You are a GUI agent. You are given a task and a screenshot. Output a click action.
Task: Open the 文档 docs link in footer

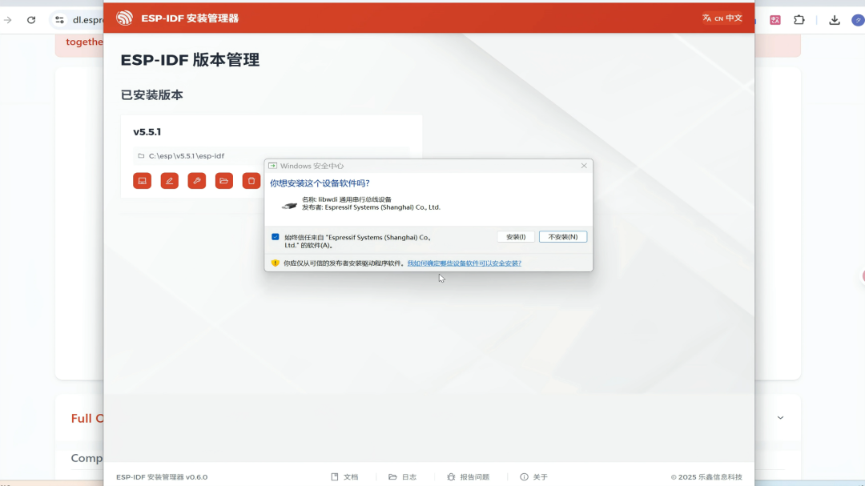point(344,476)
